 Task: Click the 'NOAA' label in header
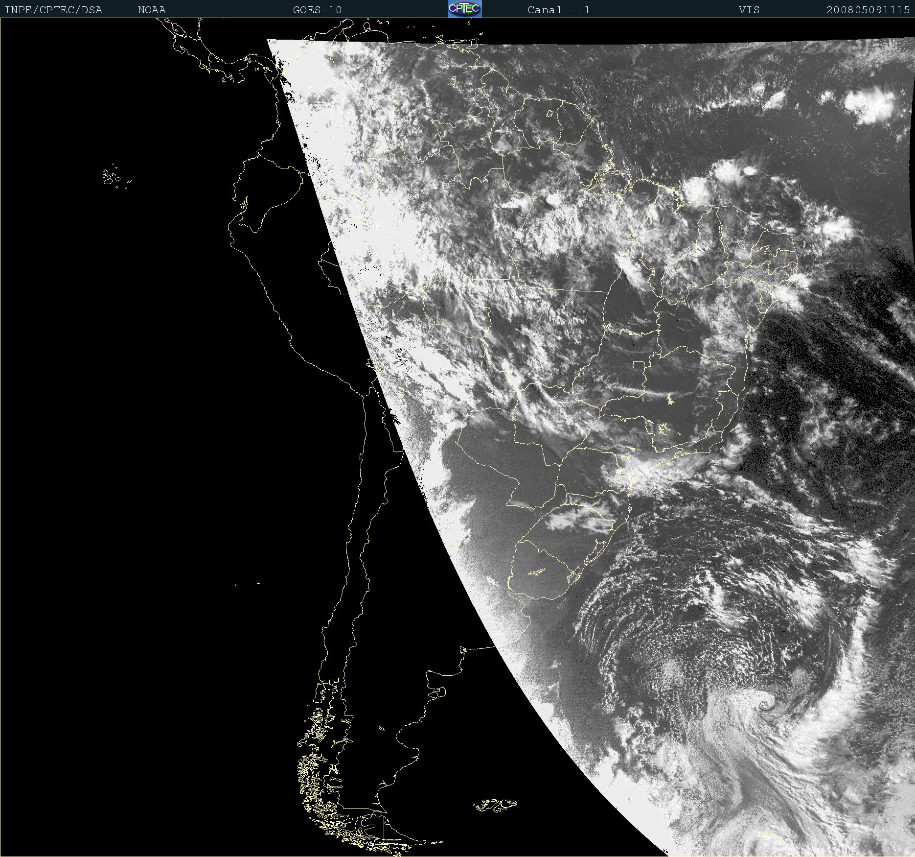152,10
